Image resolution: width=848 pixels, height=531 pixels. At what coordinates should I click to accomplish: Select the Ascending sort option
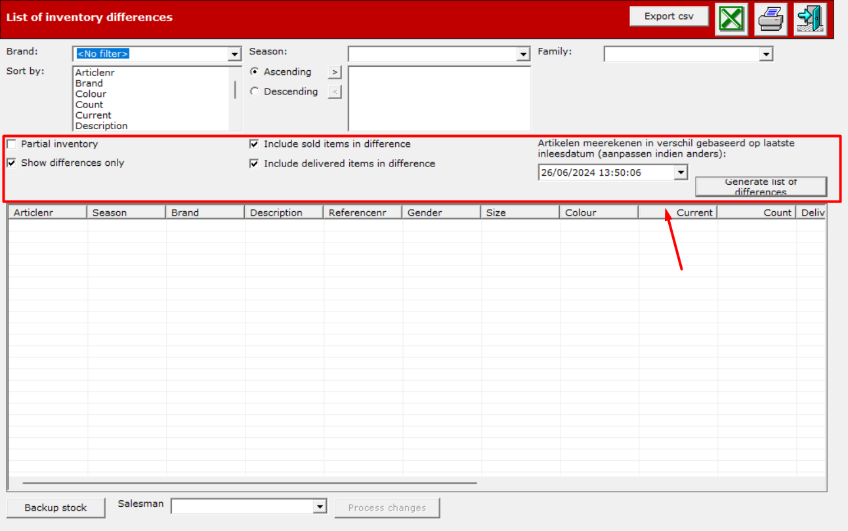(x=255, y=71)
